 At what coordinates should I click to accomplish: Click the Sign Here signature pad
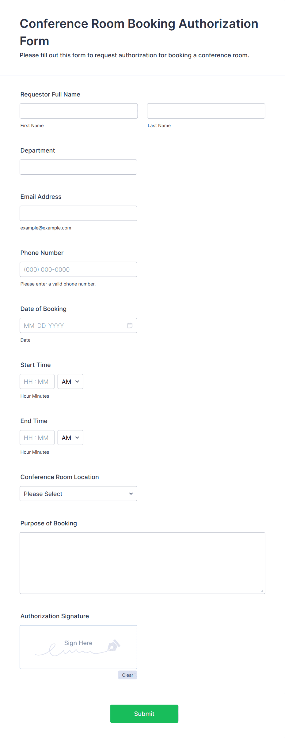point(78,647)
